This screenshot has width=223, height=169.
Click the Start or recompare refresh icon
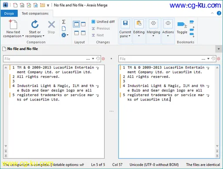click(x=35, y=24)
